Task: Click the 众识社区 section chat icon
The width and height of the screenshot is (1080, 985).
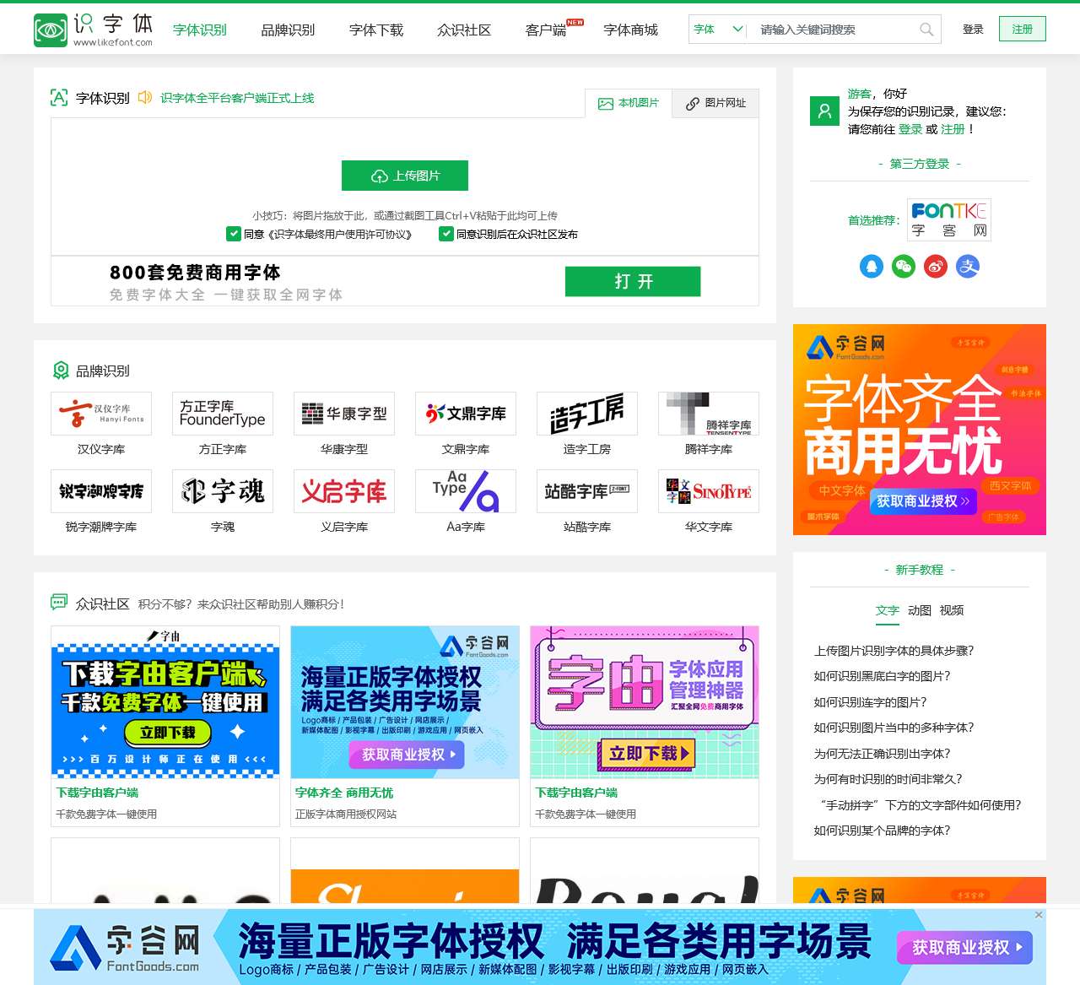Action: pos(59,602)
